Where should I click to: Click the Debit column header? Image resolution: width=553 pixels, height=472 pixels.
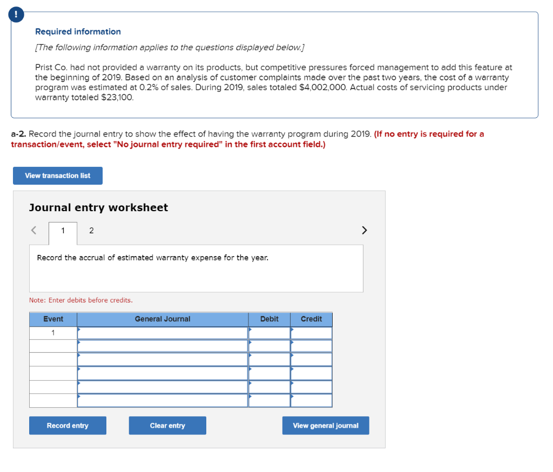click(269, 319)
